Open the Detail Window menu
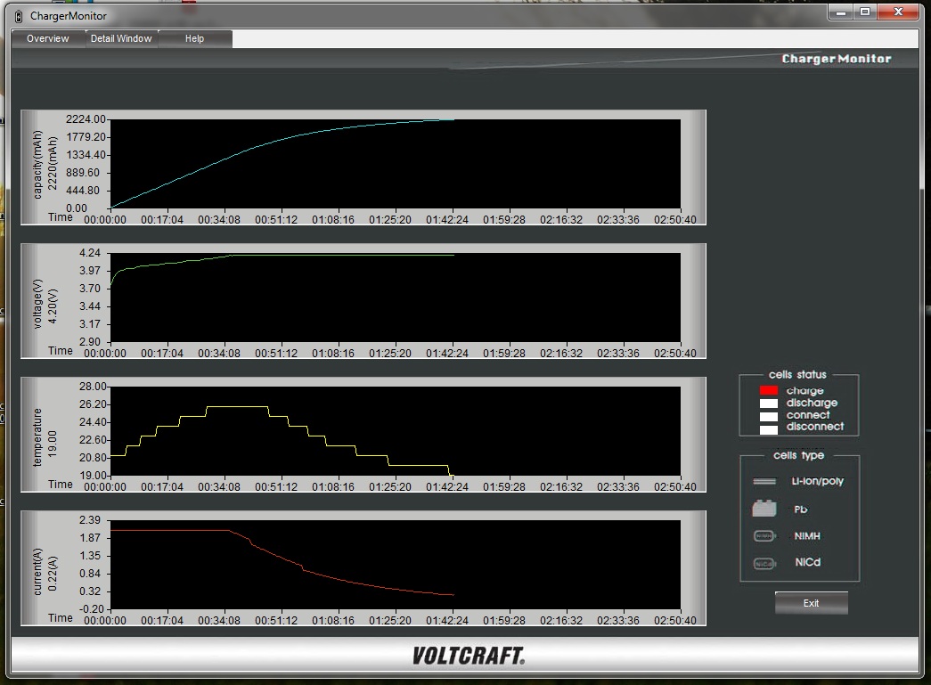The width and height of the screenshot is (931, 685). 121,38
